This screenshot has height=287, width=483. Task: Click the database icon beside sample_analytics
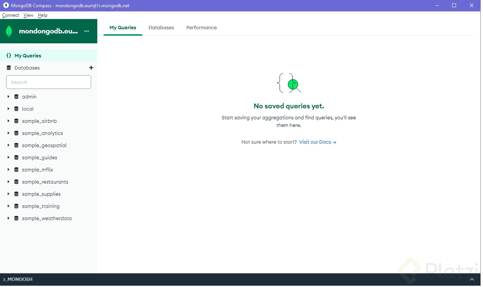(x=16, y=133)
